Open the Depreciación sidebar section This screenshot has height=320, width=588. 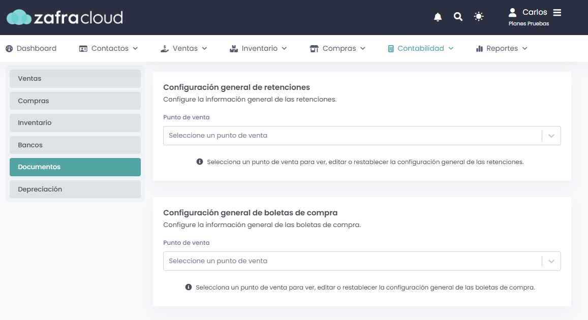click(75, 189)
